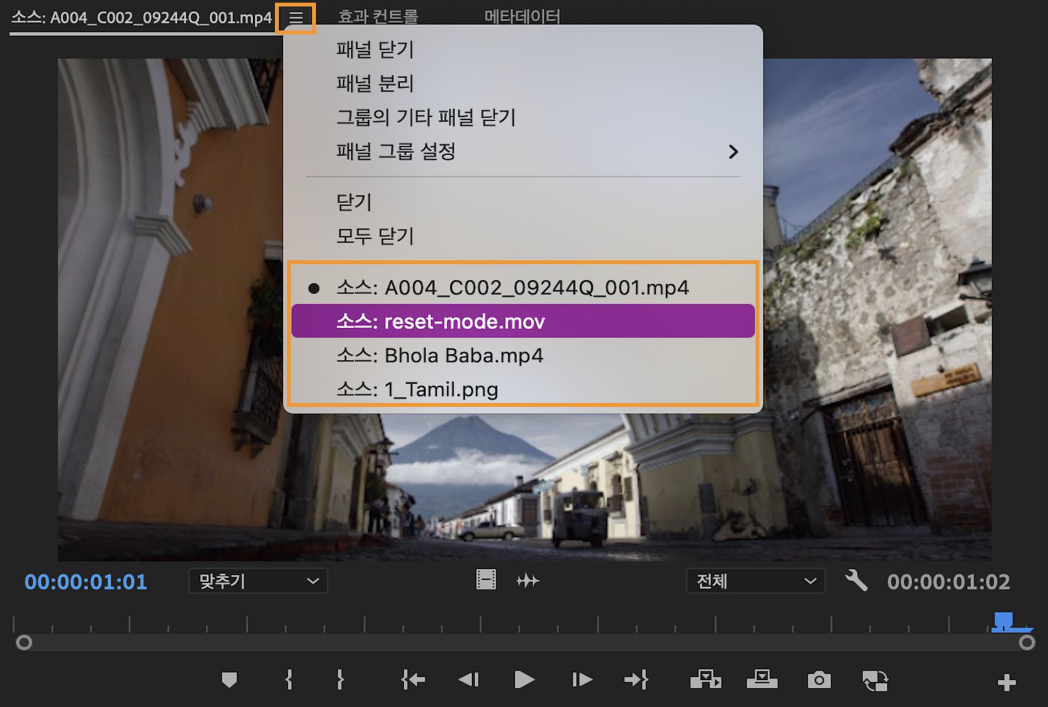Click the Go to Out point icon
This screenshot has width=1048, height=707.
[636, 680]
